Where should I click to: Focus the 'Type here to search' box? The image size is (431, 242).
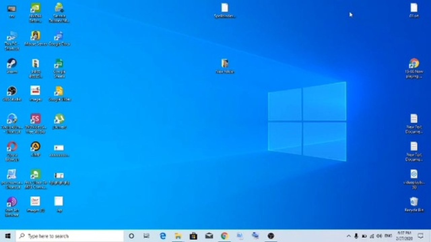click(x=70, y=236)
